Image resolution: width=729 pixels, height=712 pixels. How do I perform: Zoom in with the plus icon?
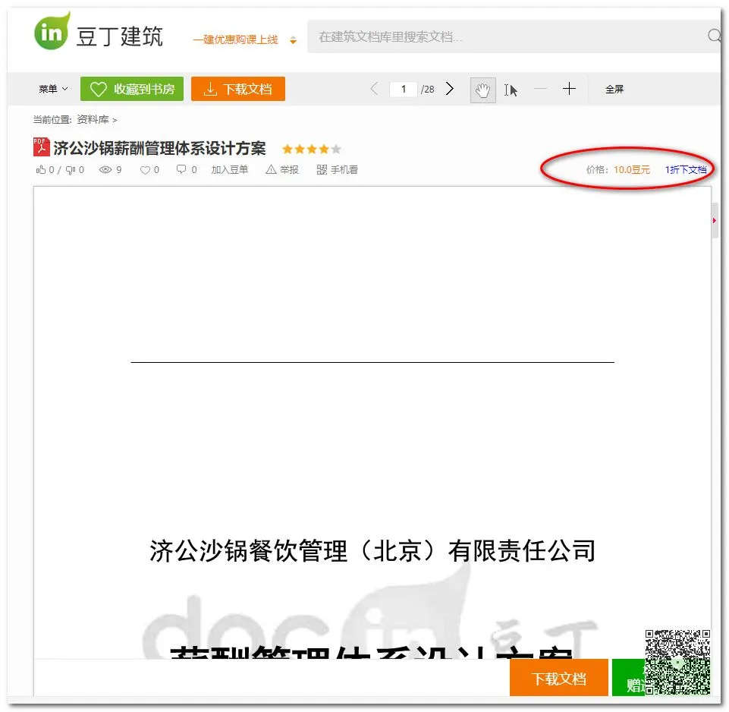569,88
